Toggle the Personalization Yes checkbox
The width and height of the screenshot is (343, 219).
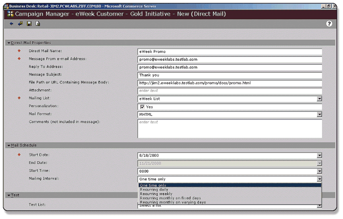tap(142, 107)
